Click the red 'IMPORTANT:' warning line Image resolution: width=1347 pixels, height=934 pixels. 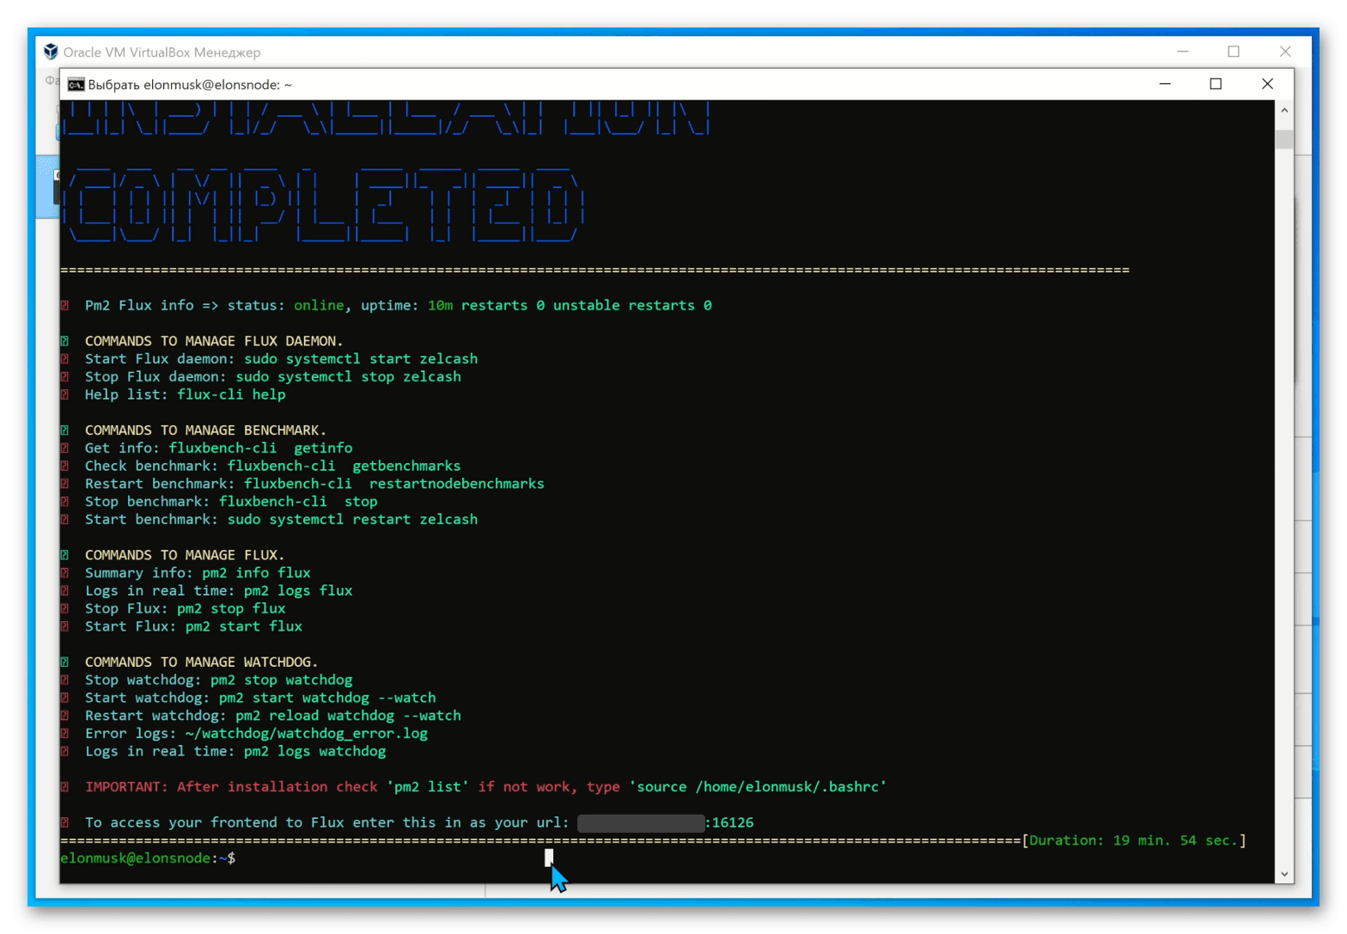pyautogui.click(x=485, y=787)
